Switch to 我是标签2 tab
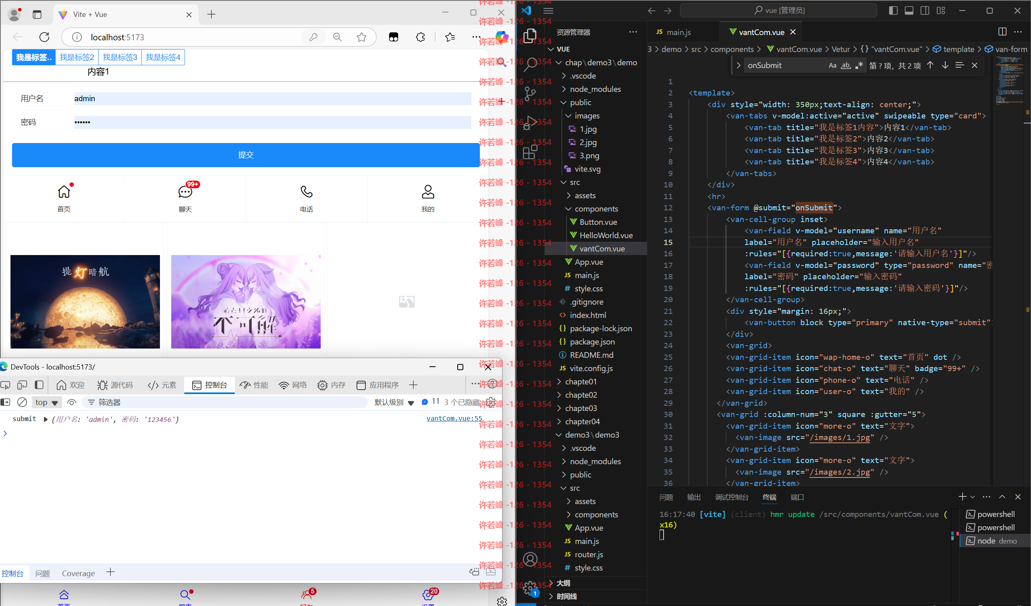 tap(77, 57)
